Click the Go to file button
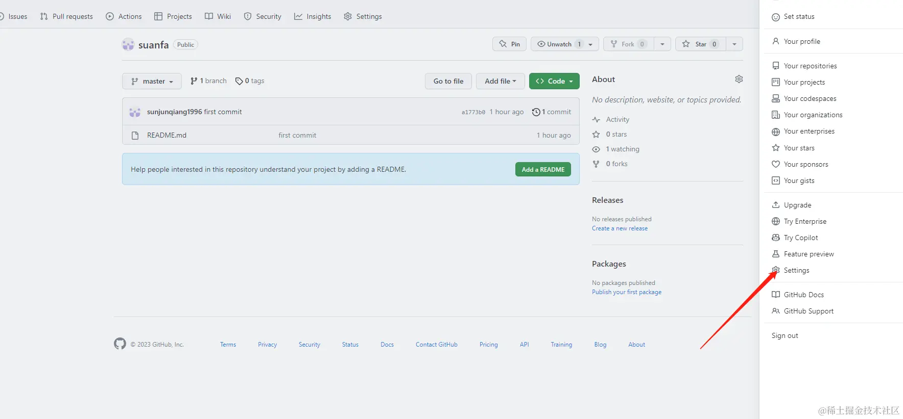 (x=448, y=81)
